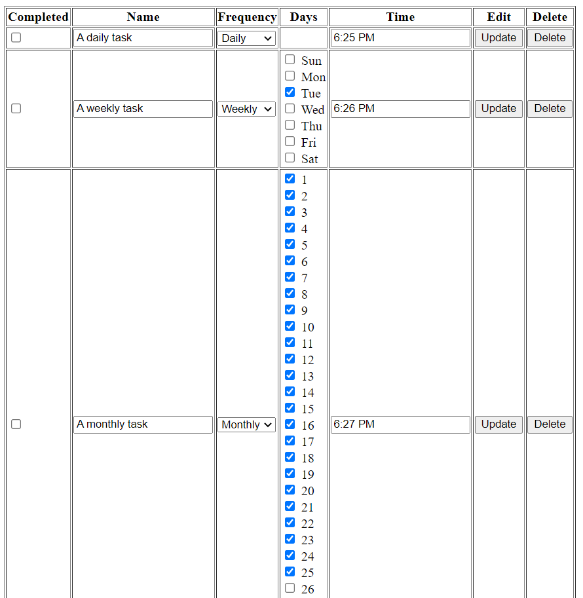Screen dimensions: 583x598
Task: Mark 'A weekly task' as completed
Action: [x=16, y=109]
